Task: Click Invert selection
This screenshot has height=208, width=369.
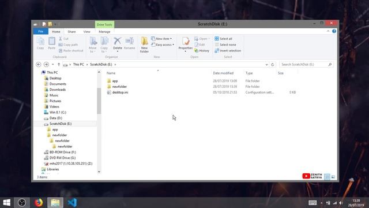Action: coord(228,51)
